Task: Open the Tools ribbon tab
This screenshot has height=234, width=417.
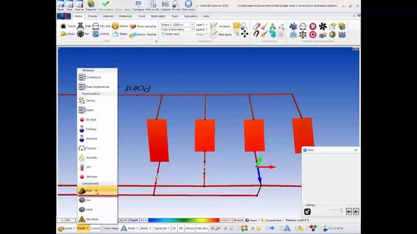Action: pos(175,16)
